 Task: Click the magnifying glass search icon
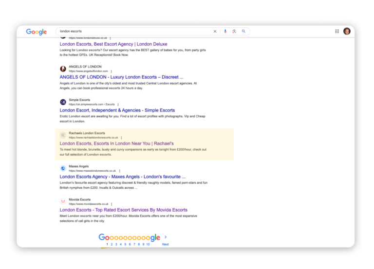click(x=243, y=31)
